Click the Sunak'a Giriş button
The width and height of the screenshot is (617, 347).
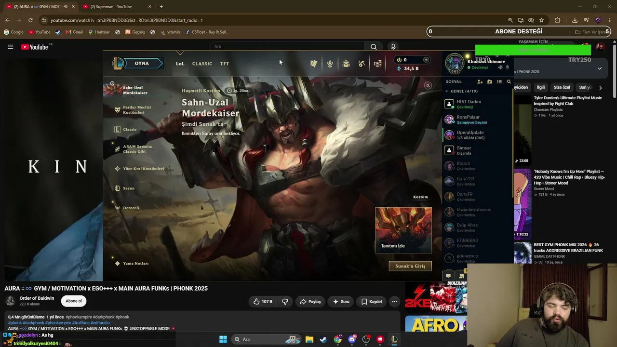(410, 266)
